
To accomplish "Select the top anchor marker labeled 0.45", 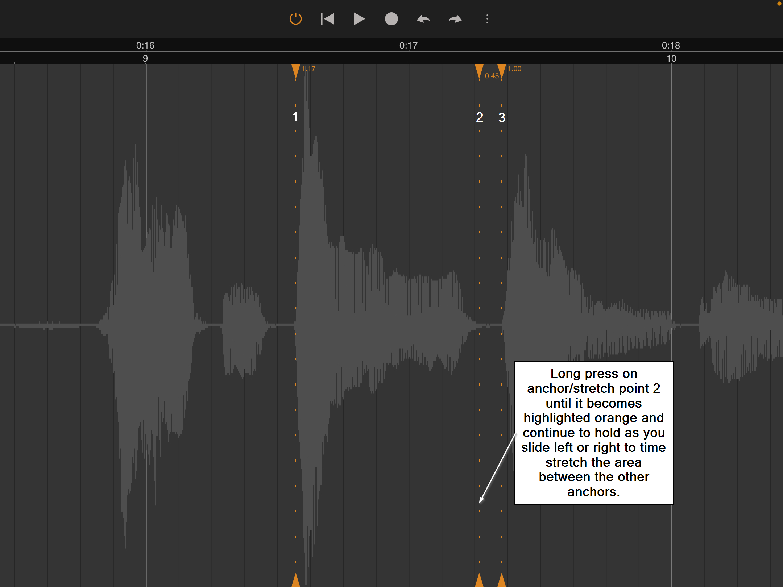I will [x=479, y=71].
